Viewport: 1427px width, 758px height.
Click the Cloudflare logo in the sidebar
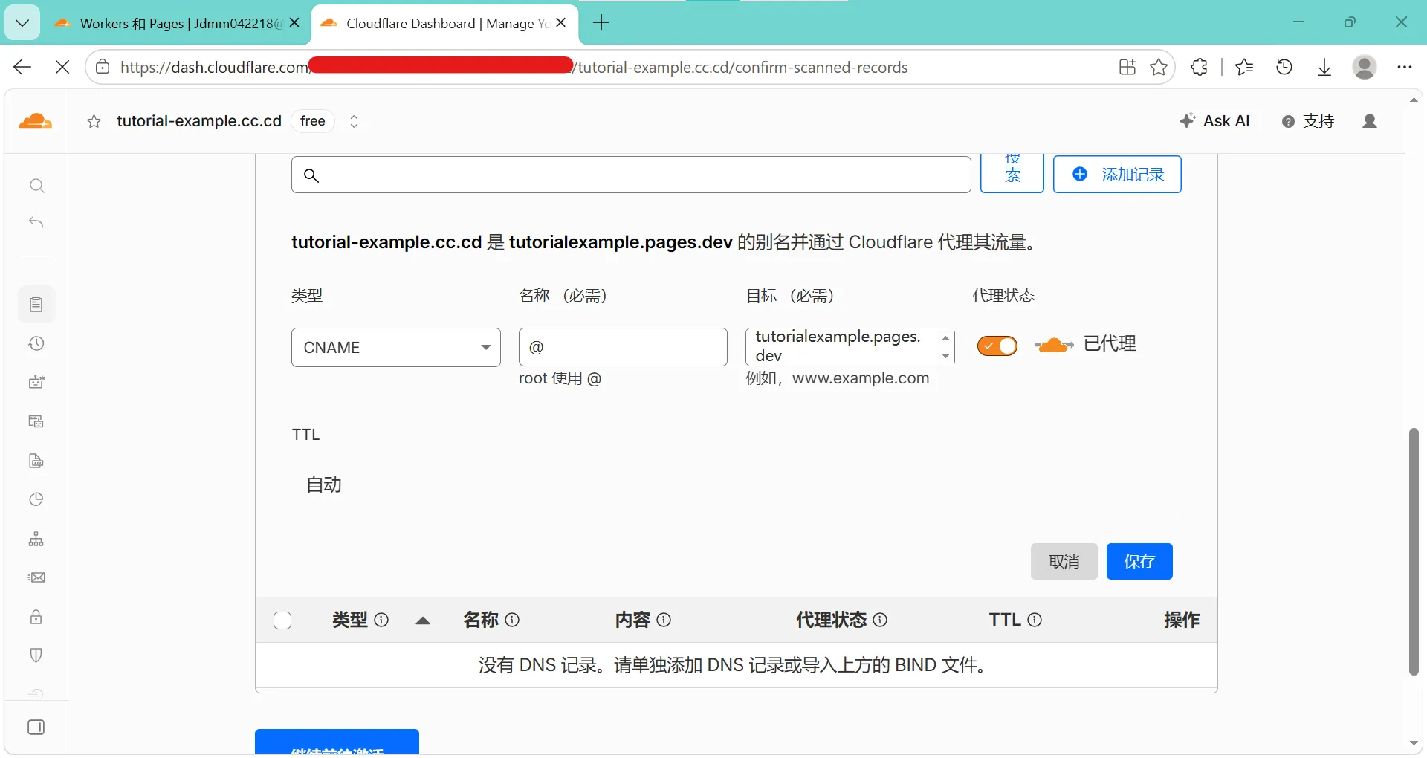(x=36, y=121)
